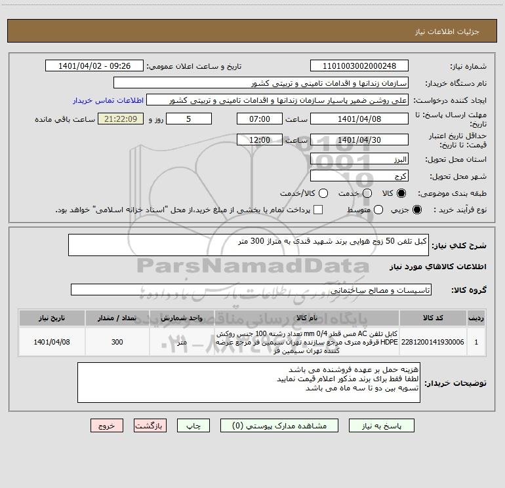Click the unit cell متر
505x488 pixels.
(x=182, y=342)
